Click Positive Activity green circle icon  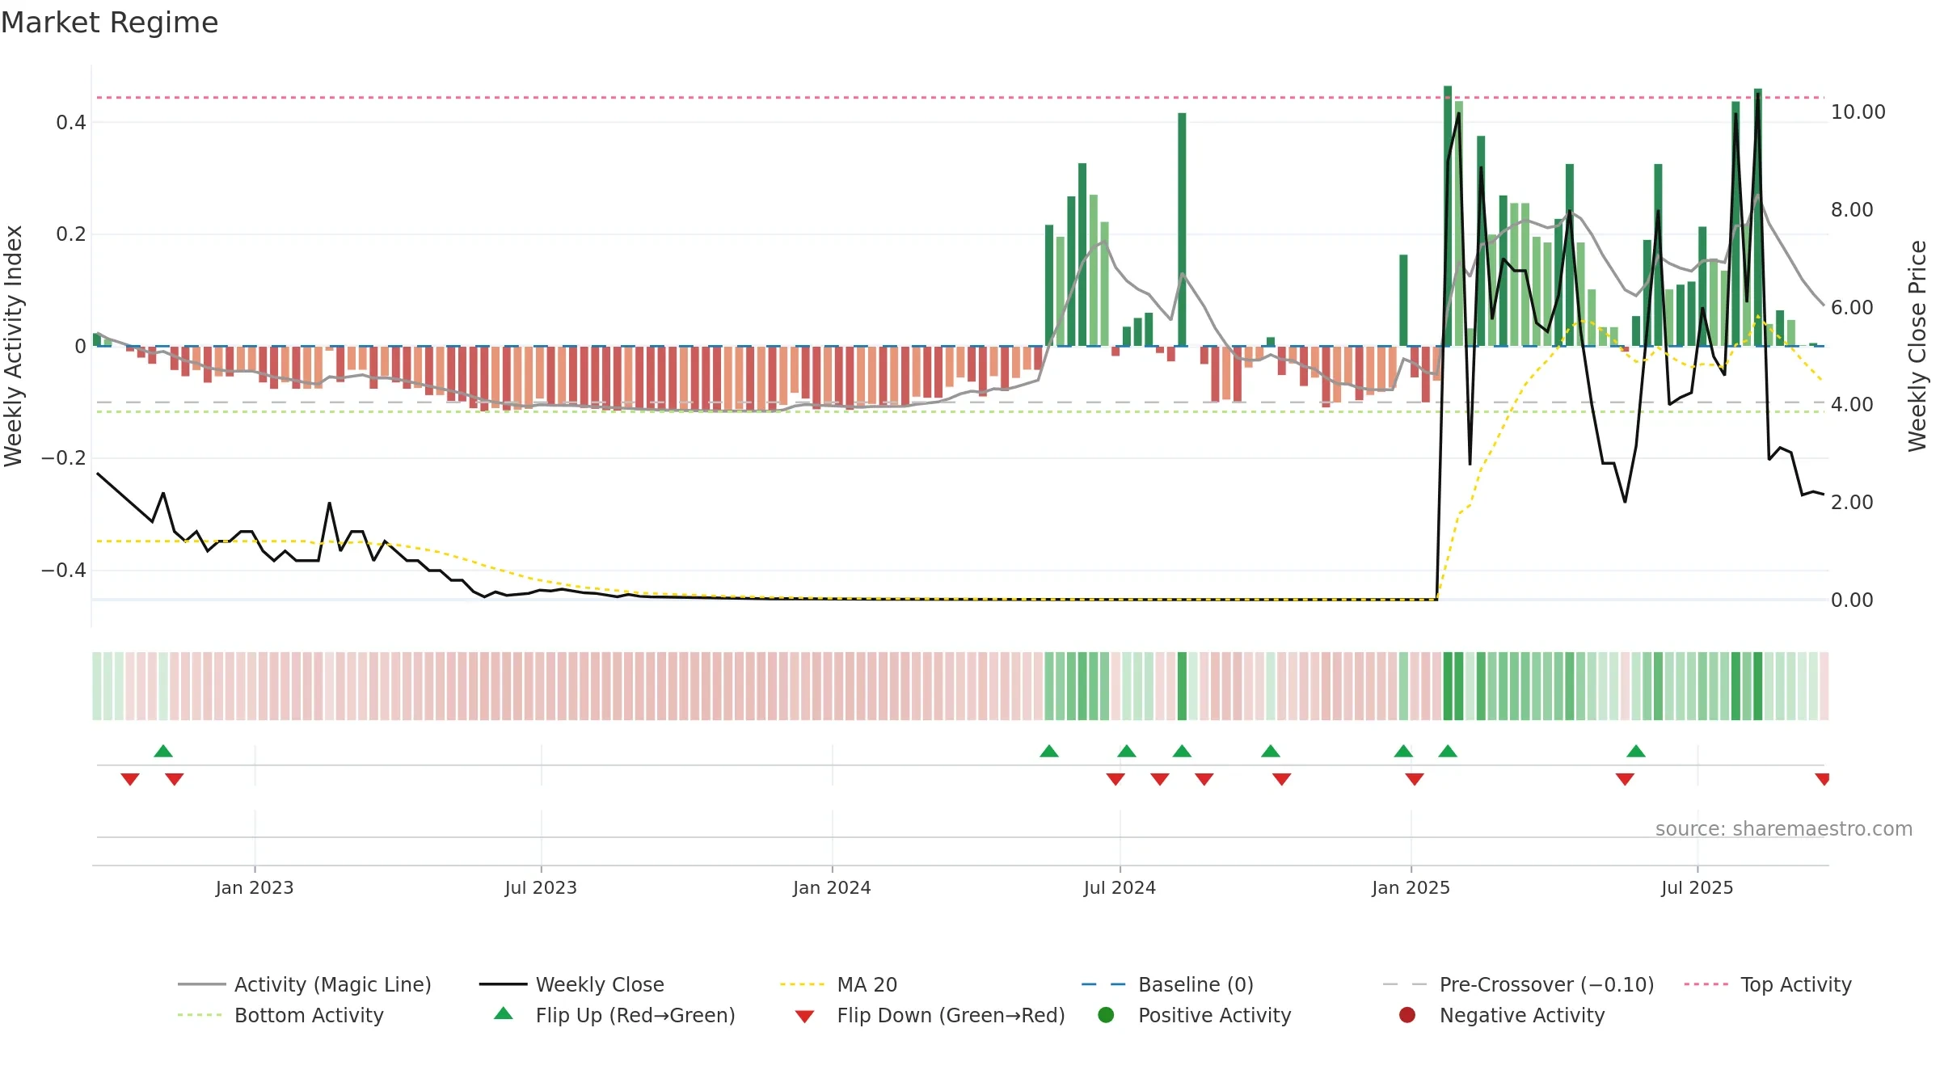point(1106,1015)
